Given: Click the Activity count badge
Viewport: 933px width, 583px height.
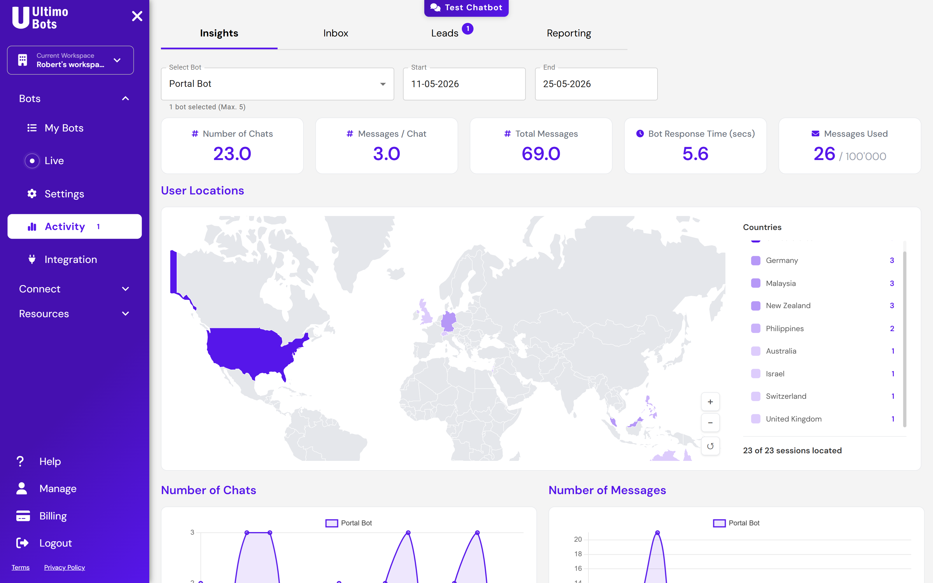Looking at the screenshot, I should pyautogui.click(x=98, y=227).
